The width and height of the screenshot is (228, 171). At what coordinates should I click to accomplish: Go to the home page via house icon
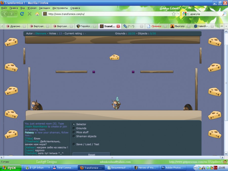(37, 14)
